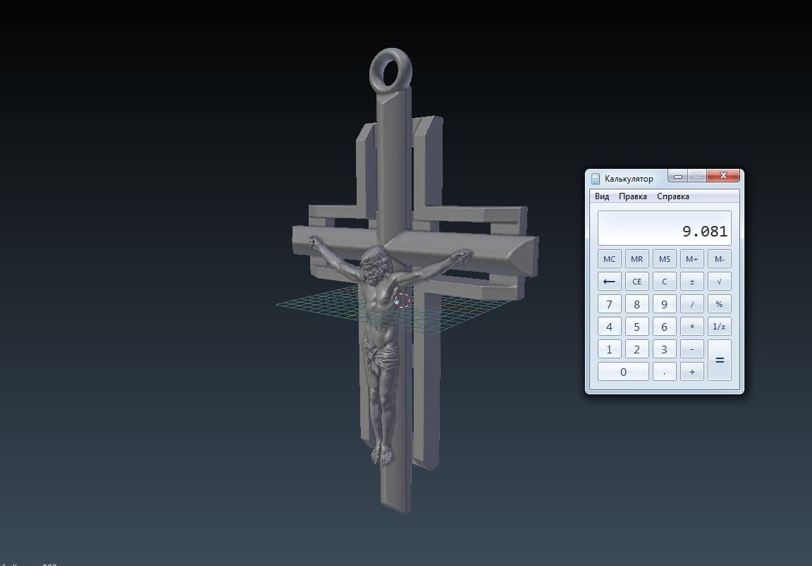
Task: Click the MR memory recall button
Action: [x=636, y=258]
